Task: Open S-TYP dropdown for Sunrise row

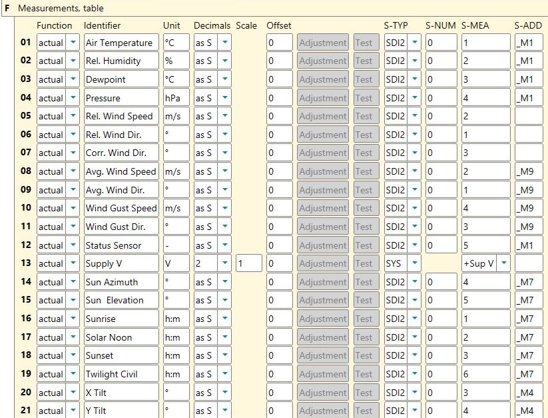Action: (x=415, y=319)
